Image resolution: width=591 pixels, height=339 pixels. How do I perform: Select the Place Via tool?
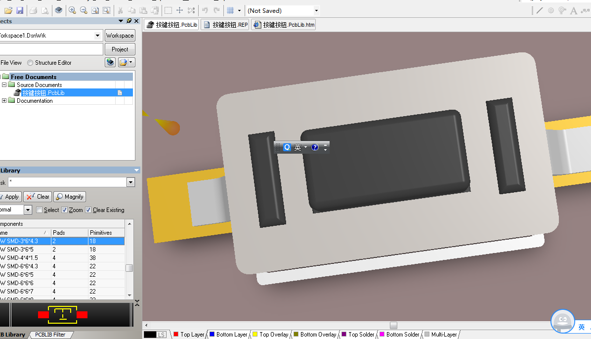coord(562,10)
